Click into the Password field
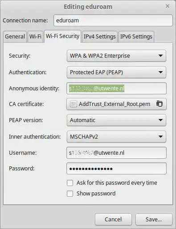This screenshot has width=176, height=229. (116, 169)
